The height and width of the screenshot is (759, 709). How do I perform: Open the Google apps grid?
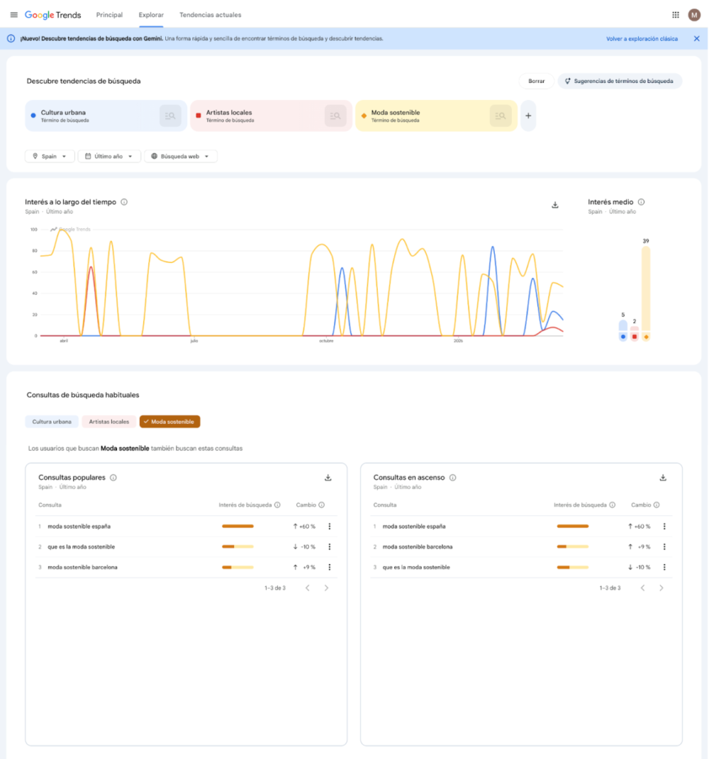(x=675, y=15)
